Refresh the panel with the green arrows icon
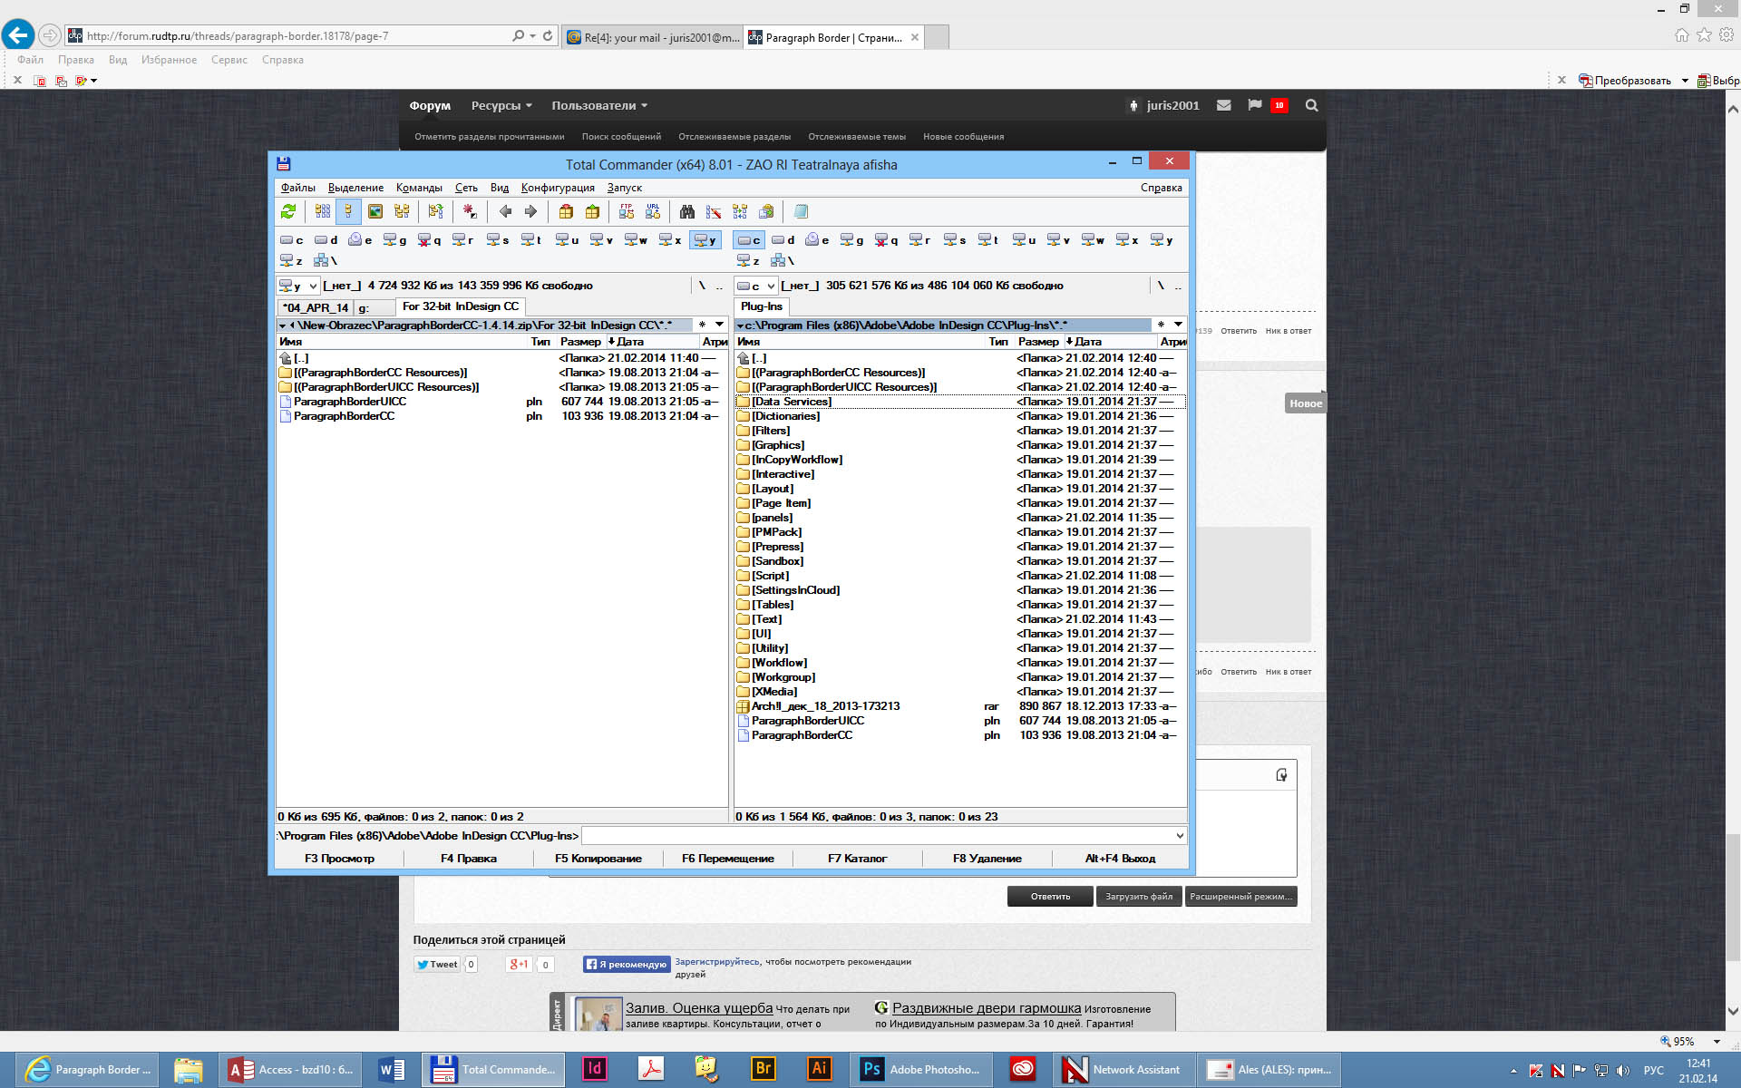 [288, 211]
